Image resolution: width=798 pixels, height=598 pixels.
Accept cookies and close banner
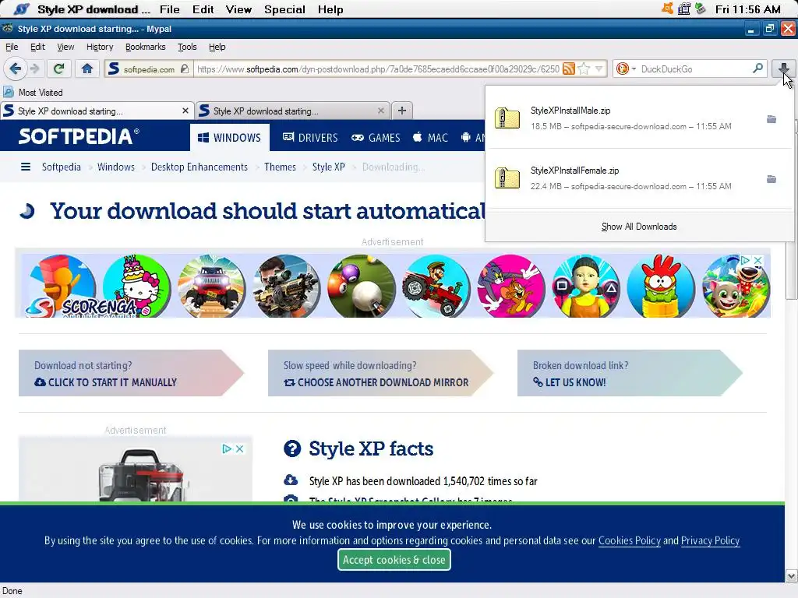(394, 560)
